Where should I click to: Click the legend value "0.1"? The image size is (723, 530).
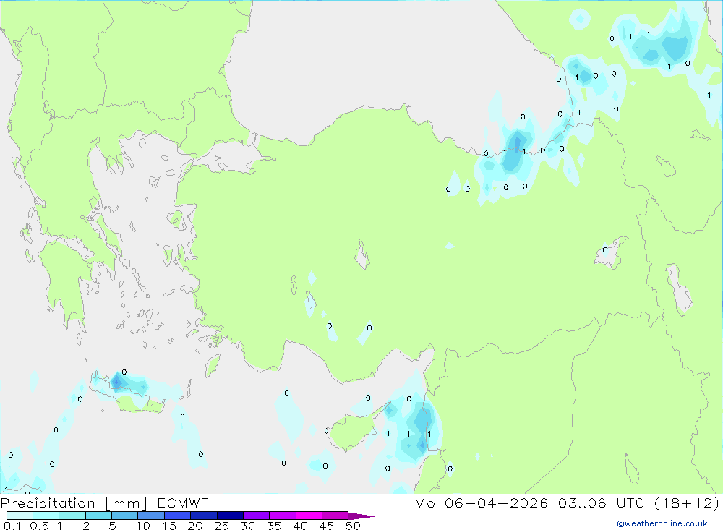coord(12,526)
